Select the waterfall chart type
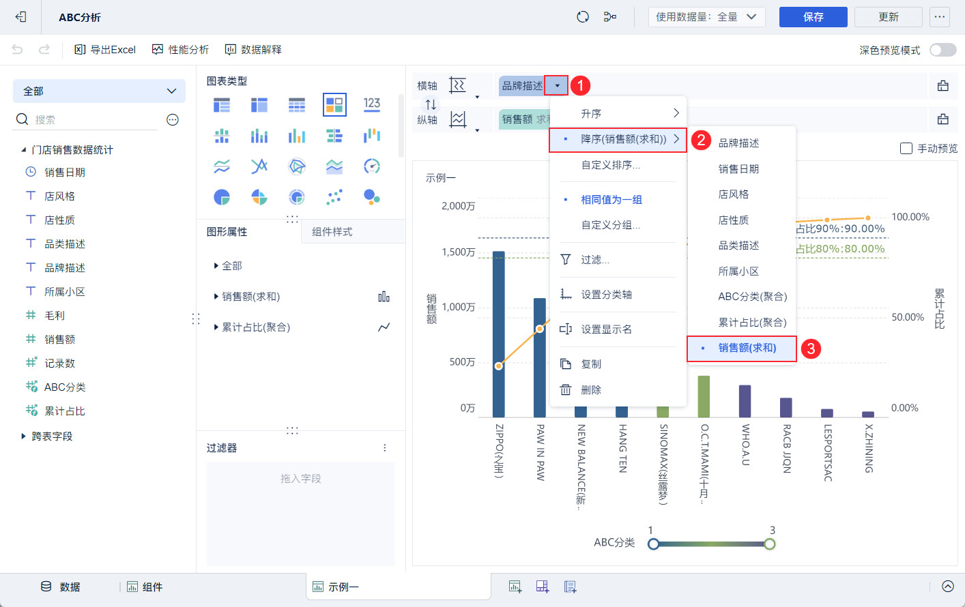The image size is (965, 607). [372, 136]
